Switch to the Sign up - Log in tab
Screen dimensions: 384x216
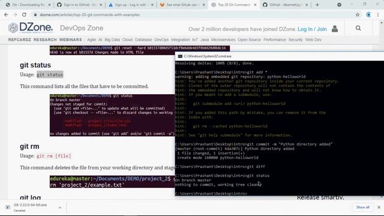pyautogui.click(x=130, y=5)
